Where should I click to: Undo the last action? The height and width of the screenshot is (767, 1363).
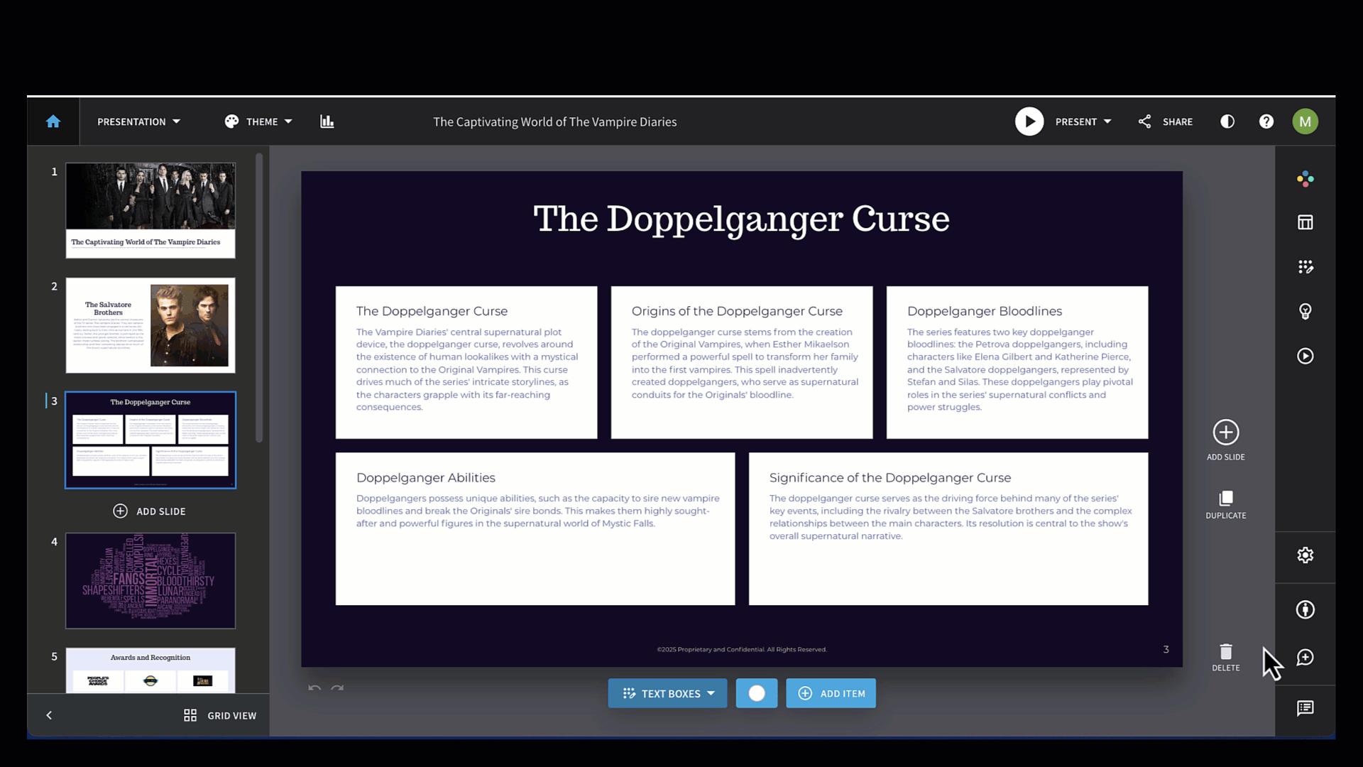point(314,688)
